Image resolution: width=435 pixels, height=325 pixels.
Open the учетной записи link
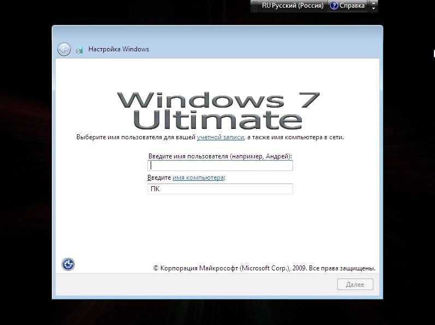tap(221, 137)
